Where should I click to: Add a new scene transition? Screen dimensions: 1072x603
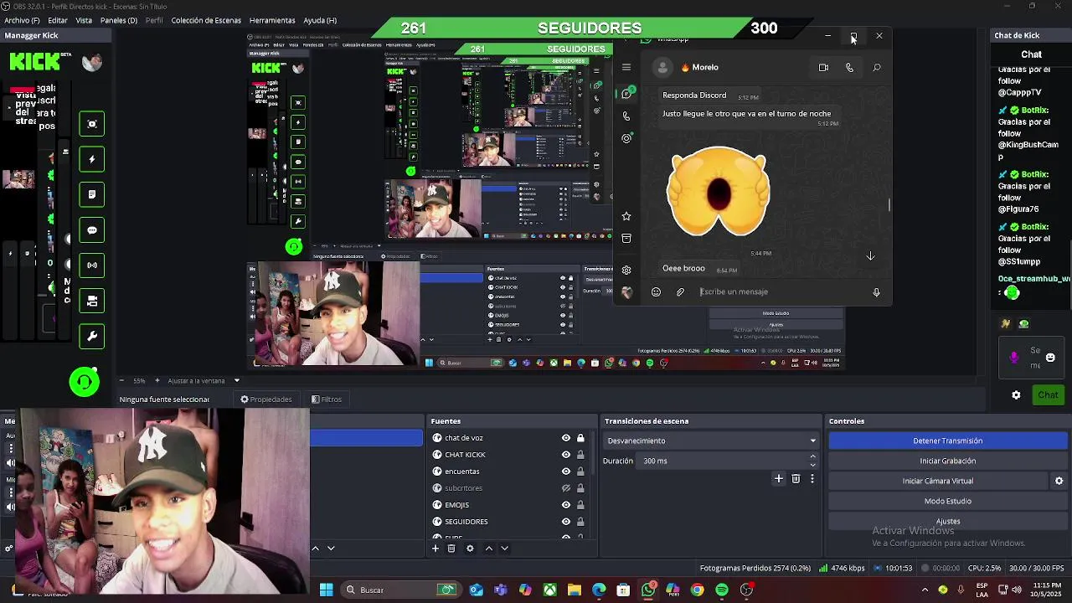point(779,478)
